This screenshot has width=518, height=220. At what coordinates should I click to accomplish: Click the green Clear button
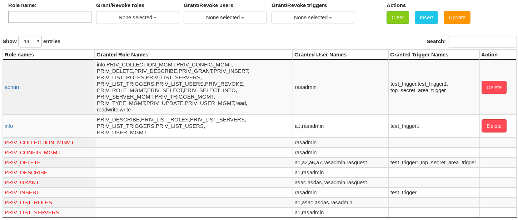tap(398, 17)
